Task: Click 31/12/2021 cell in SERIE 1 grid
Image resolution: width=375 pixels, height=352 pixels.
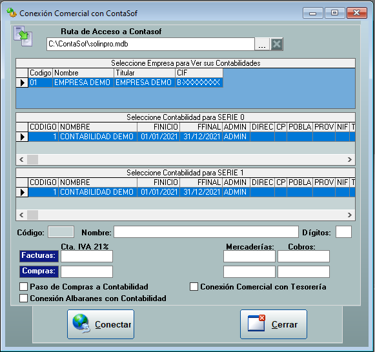Action: point(201,192)
